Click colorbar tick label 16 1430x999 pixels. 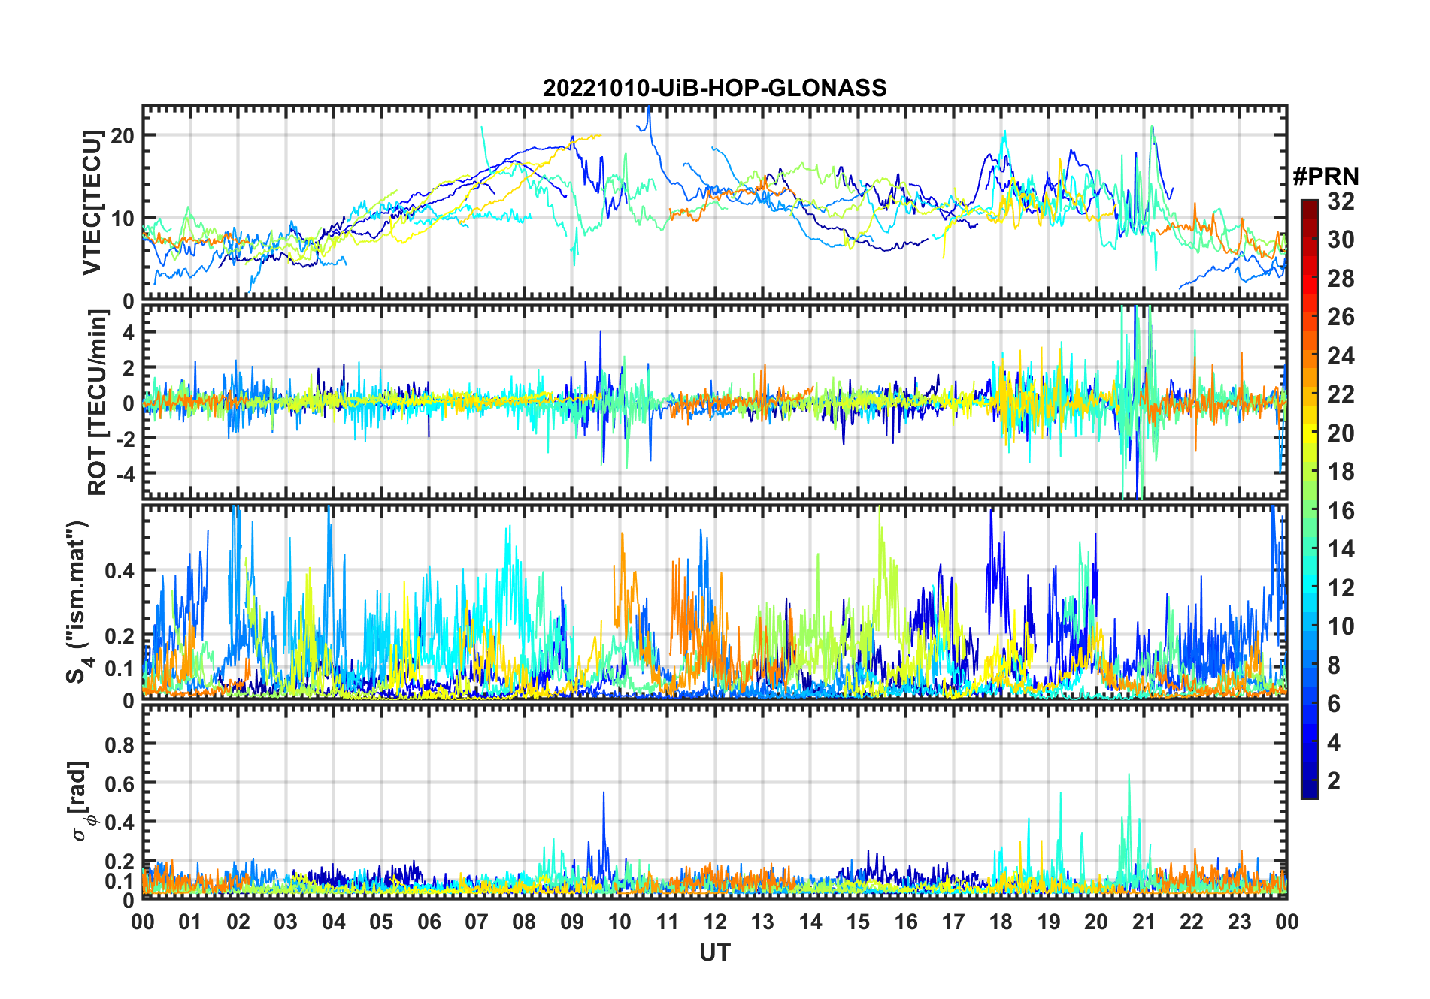[x=1341, y=511]
